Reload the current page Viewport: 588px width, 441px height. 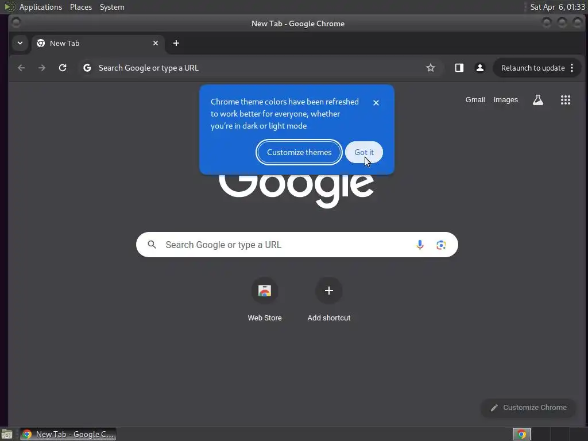coord(63,68)
